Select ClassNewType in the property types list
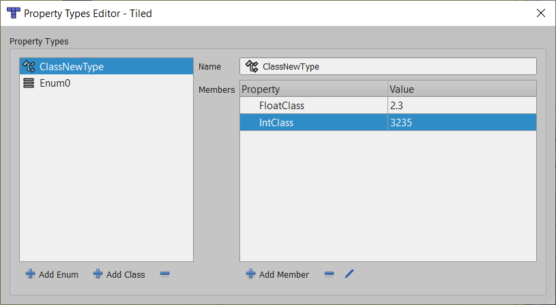 tap(106, 66)
